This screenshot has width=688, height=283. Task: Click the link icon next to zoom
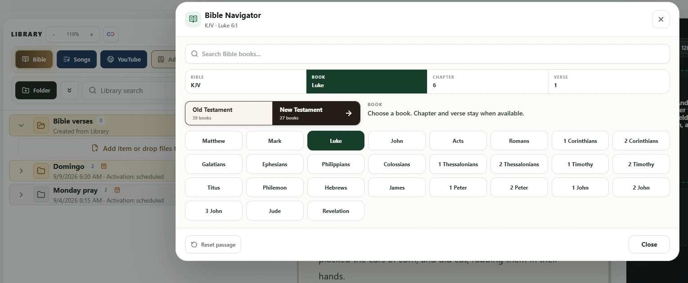pyautogui.click(x=111, y=34)
